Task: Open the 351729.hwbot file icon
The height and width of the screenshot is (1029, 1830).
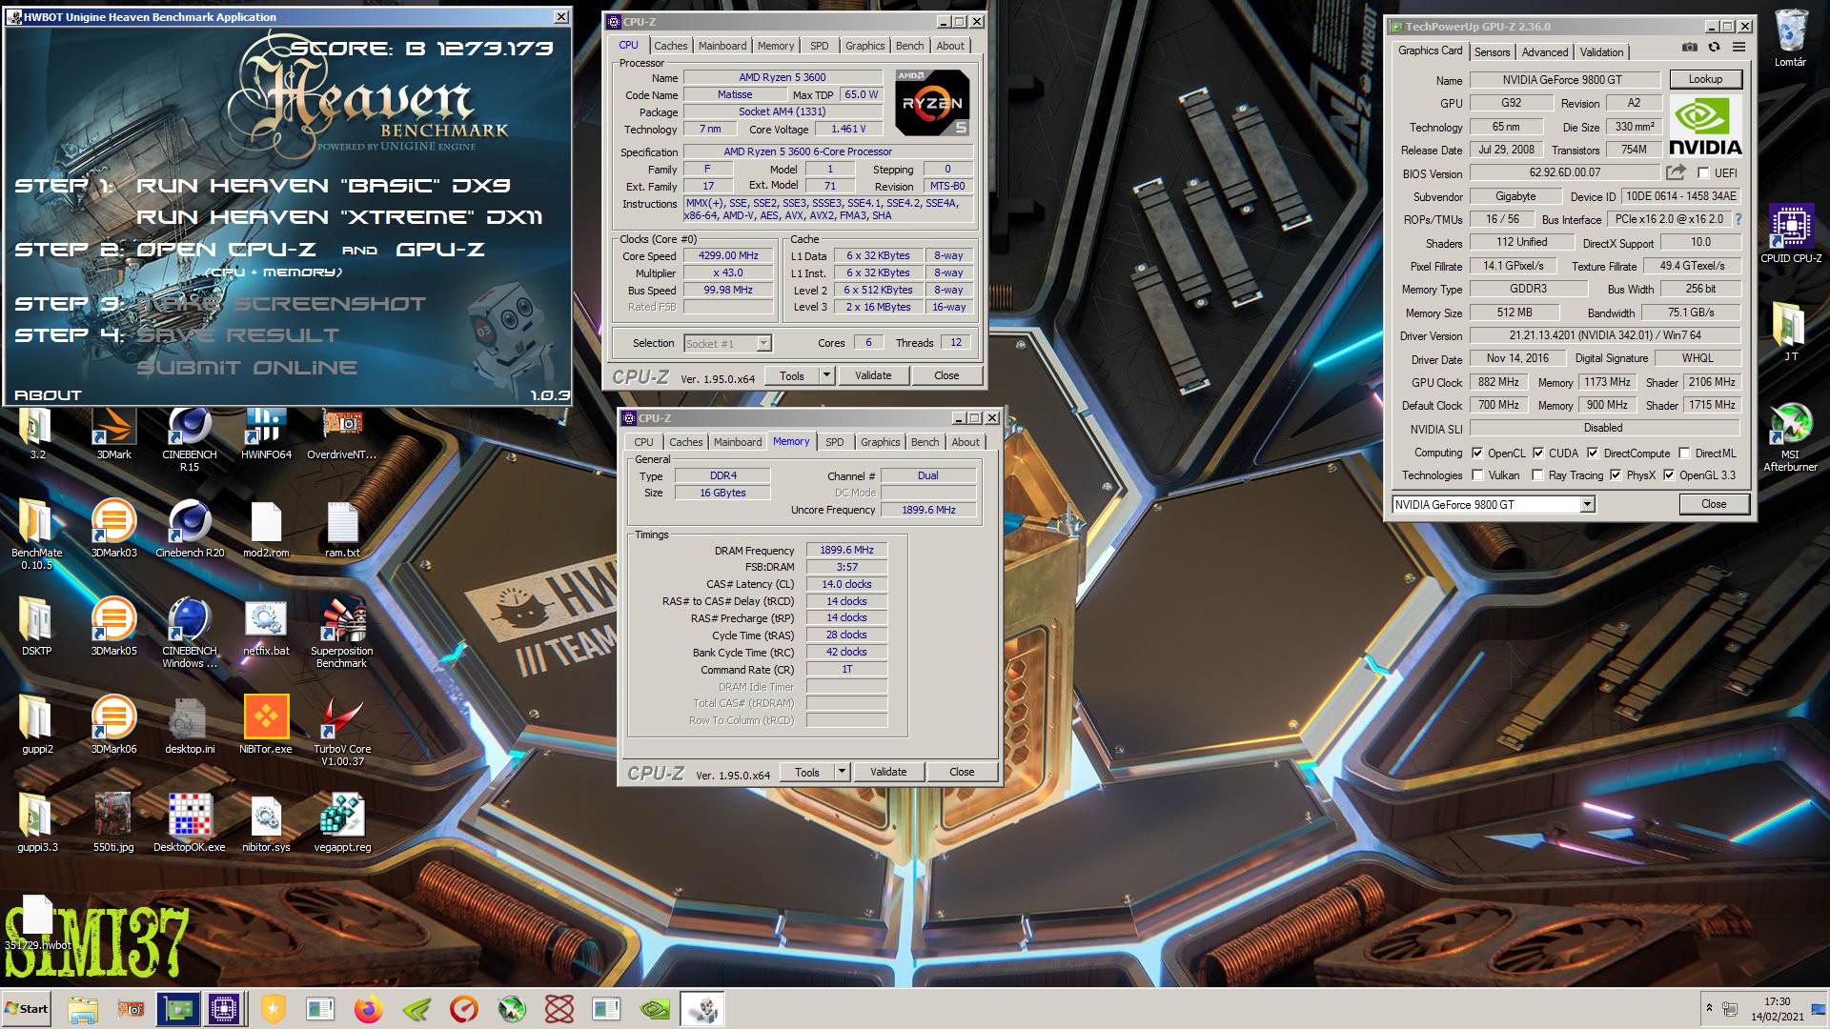Action: click(37, 922)
